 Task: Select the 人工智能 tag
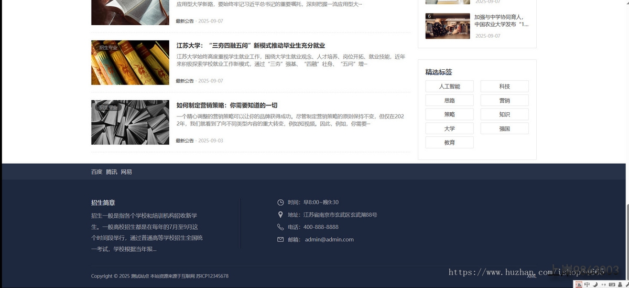[449, 87]
